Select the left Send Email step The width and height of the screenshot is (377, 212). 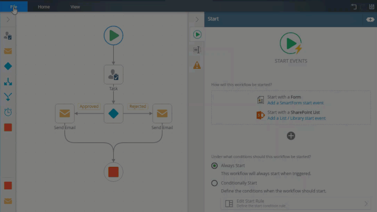tap(65, 114)
